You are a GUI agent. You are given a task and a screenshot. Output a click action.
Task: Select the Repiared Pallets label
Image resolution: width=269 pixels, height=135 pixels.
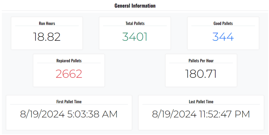click(x=69, y=61)
